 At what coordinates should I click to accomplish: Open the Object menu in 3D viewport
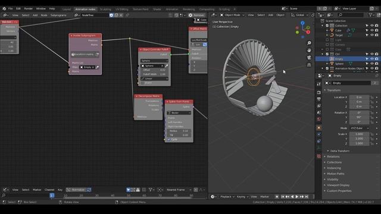click(x=280, y=15)
